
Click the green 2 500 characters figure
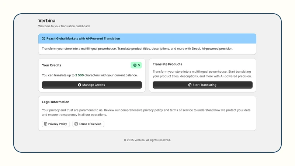(79, 75)
